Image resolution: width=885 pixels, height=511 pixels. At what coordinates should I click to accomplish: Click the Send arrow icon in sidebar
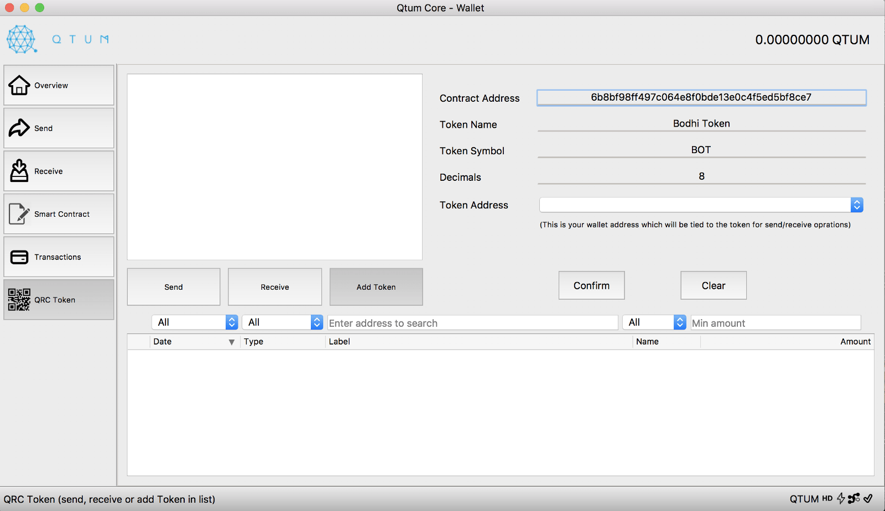click(19, 128)
